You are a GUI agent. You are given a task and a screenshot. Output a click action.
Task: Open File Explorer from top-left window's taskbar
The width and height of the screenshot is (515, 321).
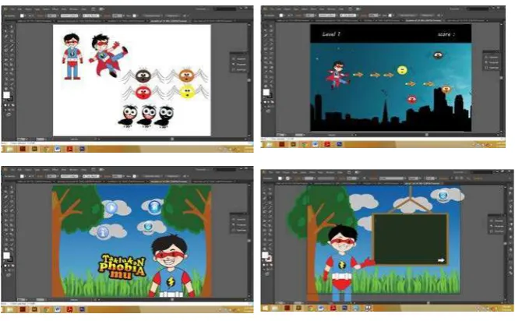click(x=10, y=149)
